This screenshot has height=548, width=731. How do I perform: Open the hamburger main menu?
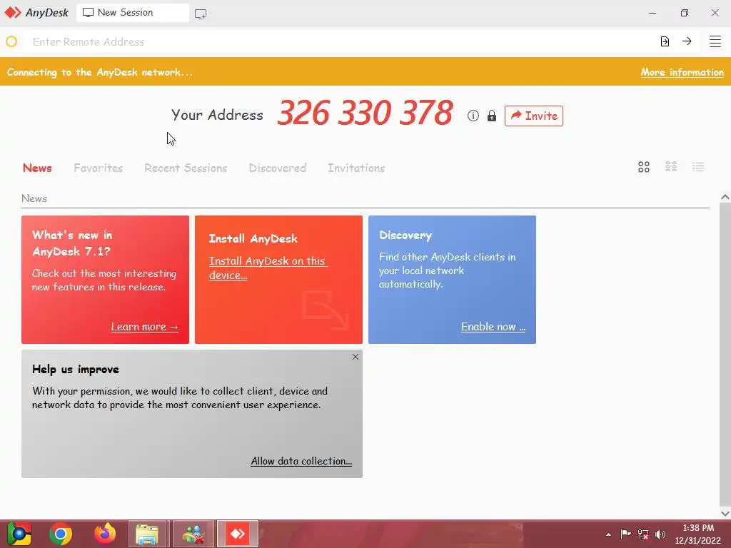pyautogui.click(x=715, y=41)
